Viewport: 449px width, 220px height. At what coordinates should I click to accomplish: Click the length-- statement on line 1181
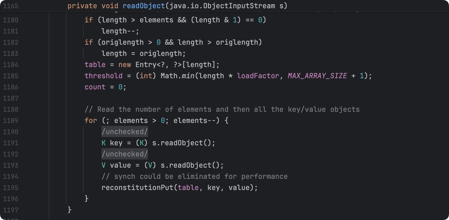pyautogui.click(x=120, y=31)
